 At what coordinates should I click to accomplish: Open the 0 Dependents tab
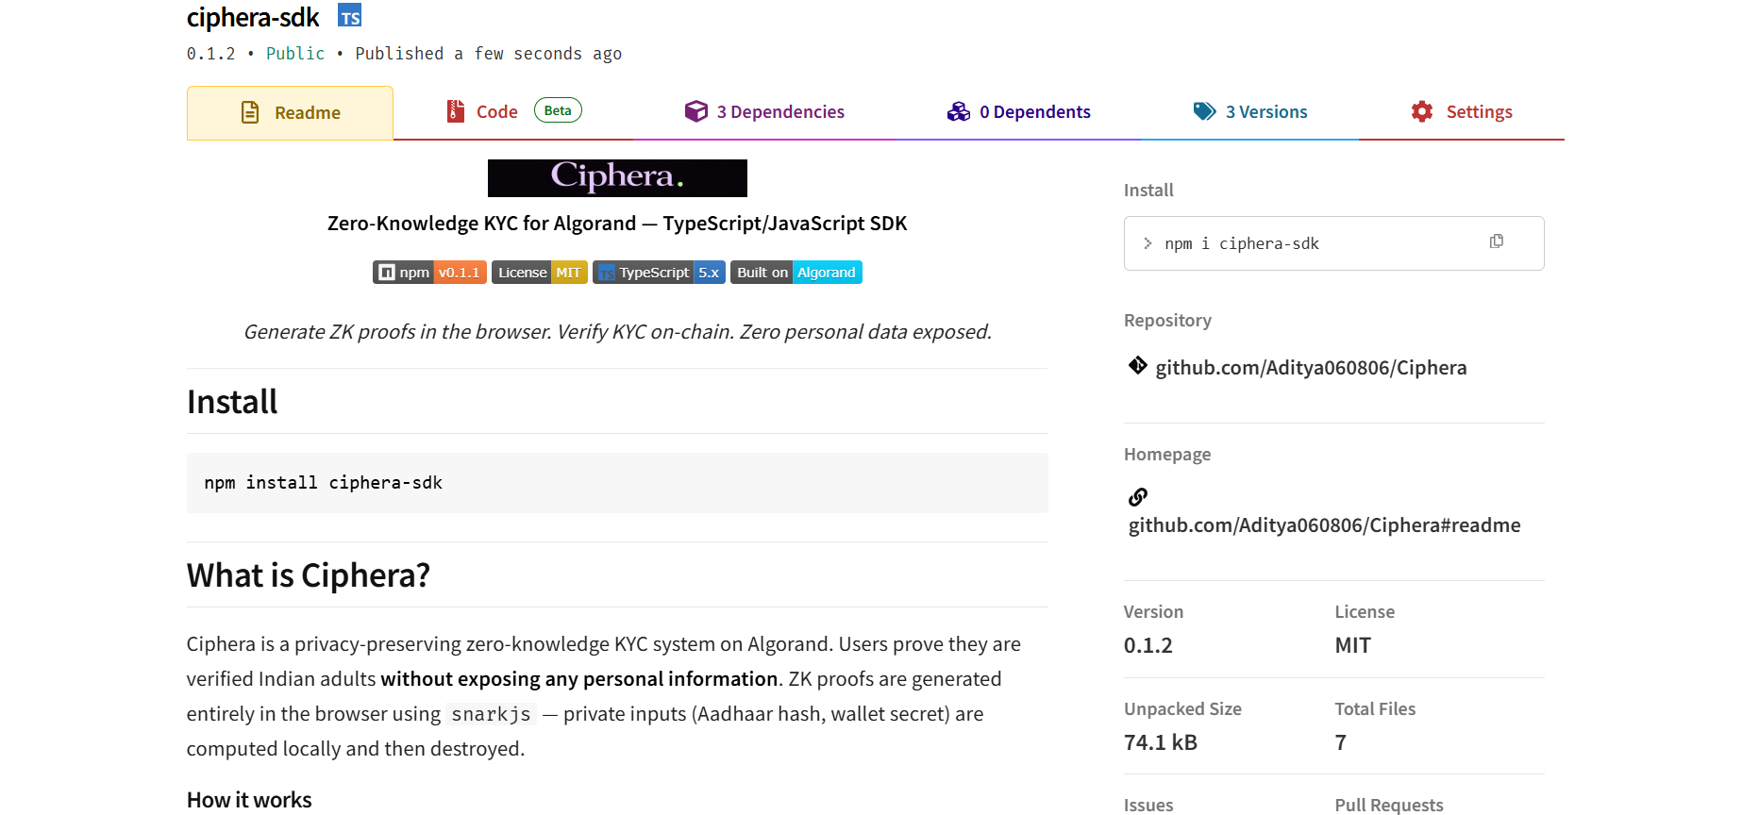1018,111
